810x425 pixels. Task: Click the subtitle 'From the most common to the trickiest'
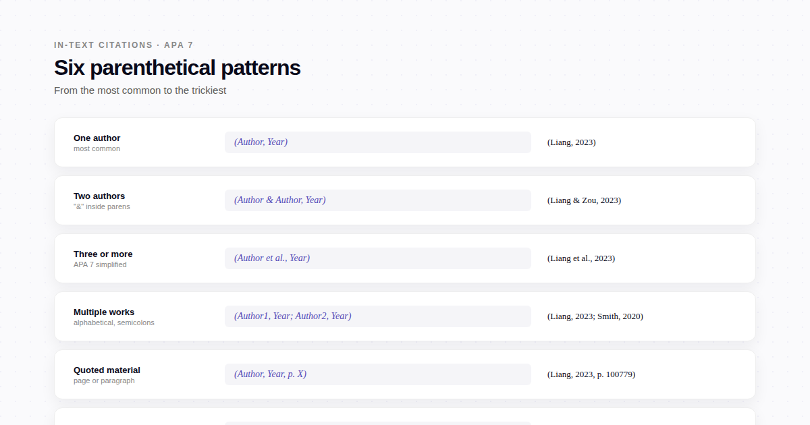pos(140,90)
